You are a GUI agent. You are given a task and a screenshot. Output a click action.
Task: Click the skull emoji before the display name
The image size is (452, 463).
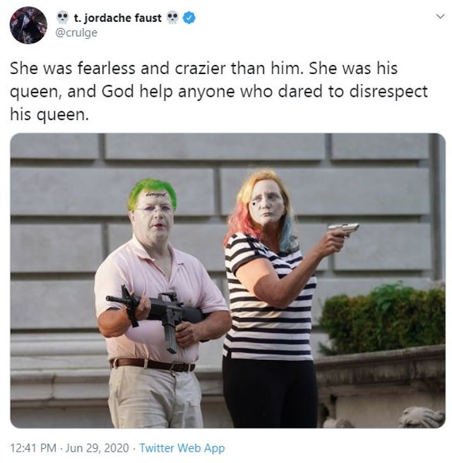coord(62,18)
